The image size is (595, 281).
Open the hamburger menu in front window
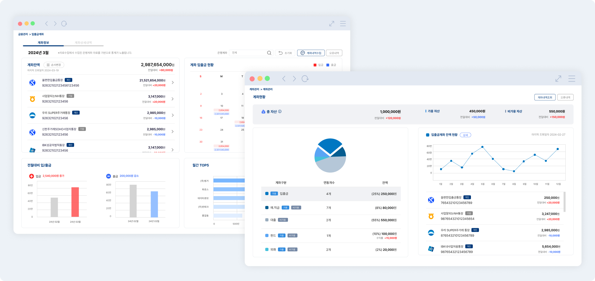[572, 79]
